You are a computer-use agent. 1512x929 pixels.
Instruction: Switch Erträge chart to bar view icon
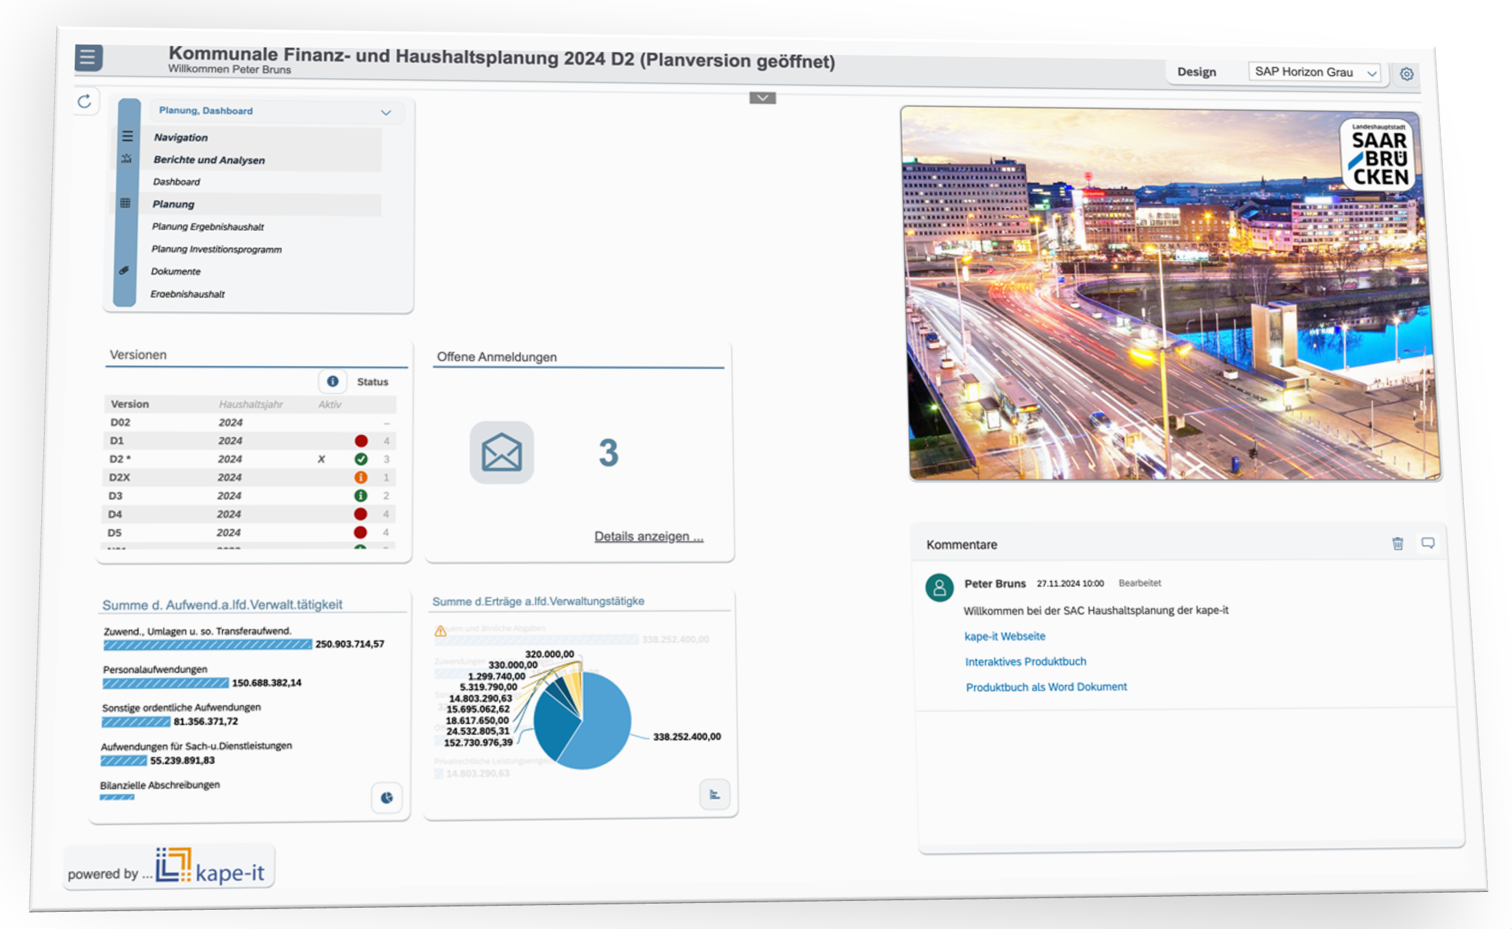coord(714,795)
